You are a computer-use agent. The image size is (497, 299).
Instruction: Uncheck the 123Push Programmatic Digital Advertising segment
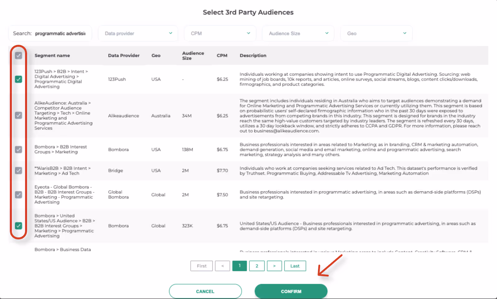point(19,79)
